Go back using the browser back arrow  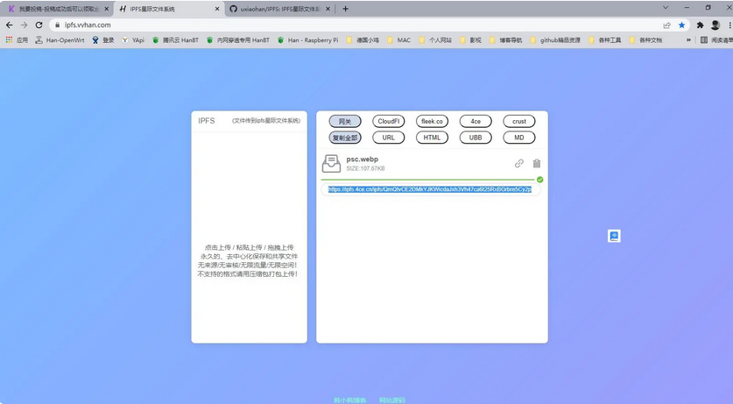point(10,25)
